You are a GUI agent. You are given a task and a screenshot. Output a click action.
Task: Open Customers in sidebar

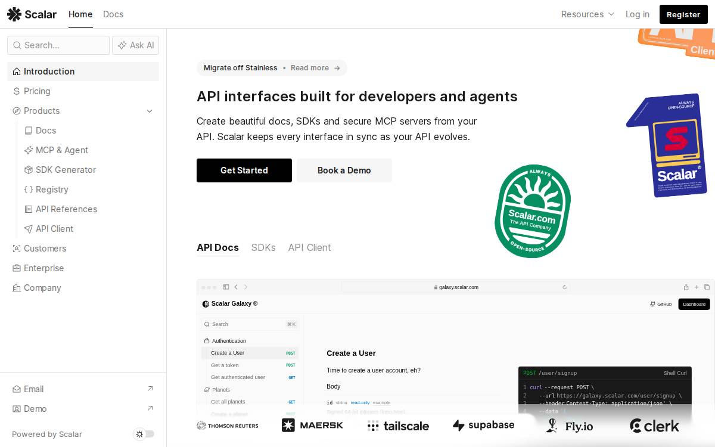83,249
